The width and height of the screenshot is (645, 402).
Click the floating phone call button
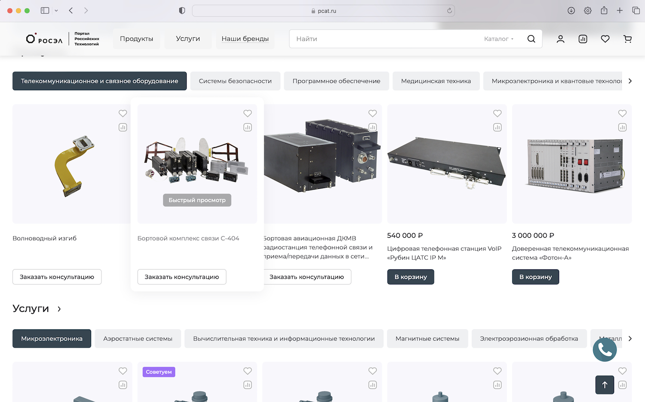pyautogui.click(x=605, y=350)
